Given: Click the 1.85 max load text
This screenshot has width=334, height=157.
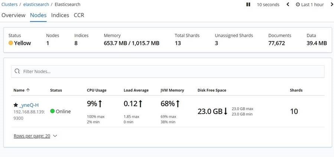Looking at the screenshot, I should click(132, 117).
